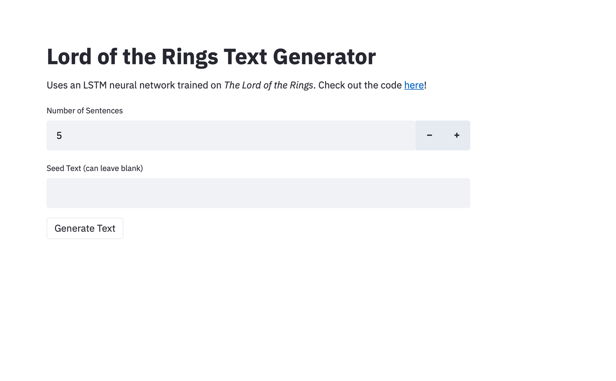616x381 pixels.
Task: Click italic 'The Lord of the Rings' text
Action: point(268,85)
